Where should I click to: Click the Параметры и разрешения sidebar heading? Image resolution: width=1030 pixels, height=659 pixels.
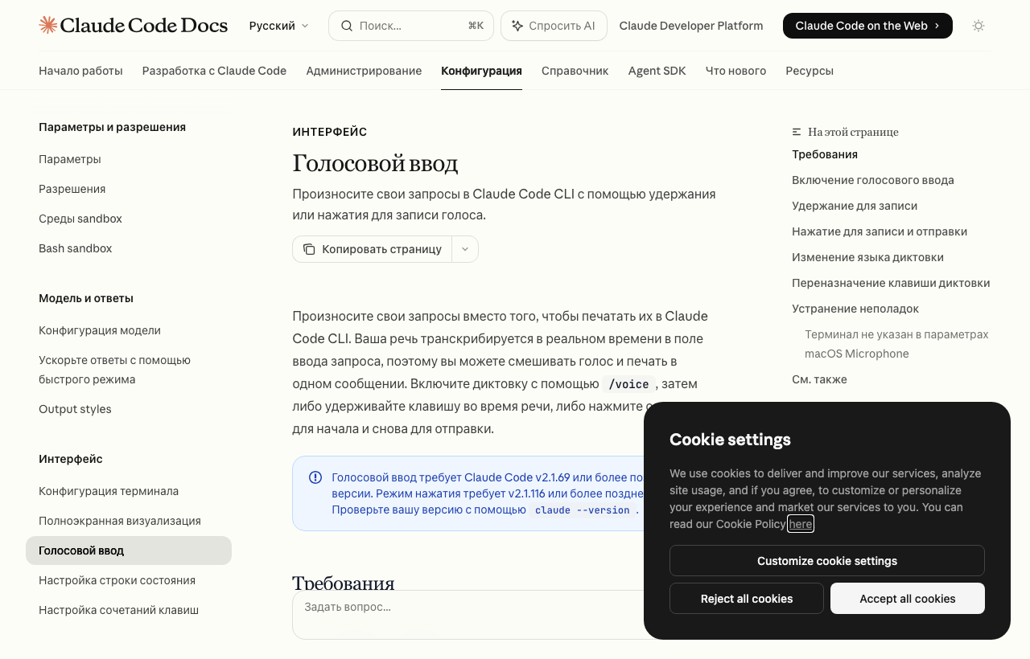pyautogui.click(x=112, y=127)
